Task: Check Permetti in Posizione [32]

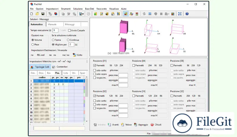Action: click(x=172, y=96)
